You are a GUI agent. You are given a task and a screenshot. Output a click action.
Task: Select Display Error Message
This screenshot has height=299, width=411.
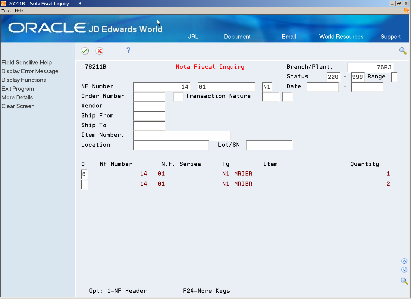click(x=30, y=71)
